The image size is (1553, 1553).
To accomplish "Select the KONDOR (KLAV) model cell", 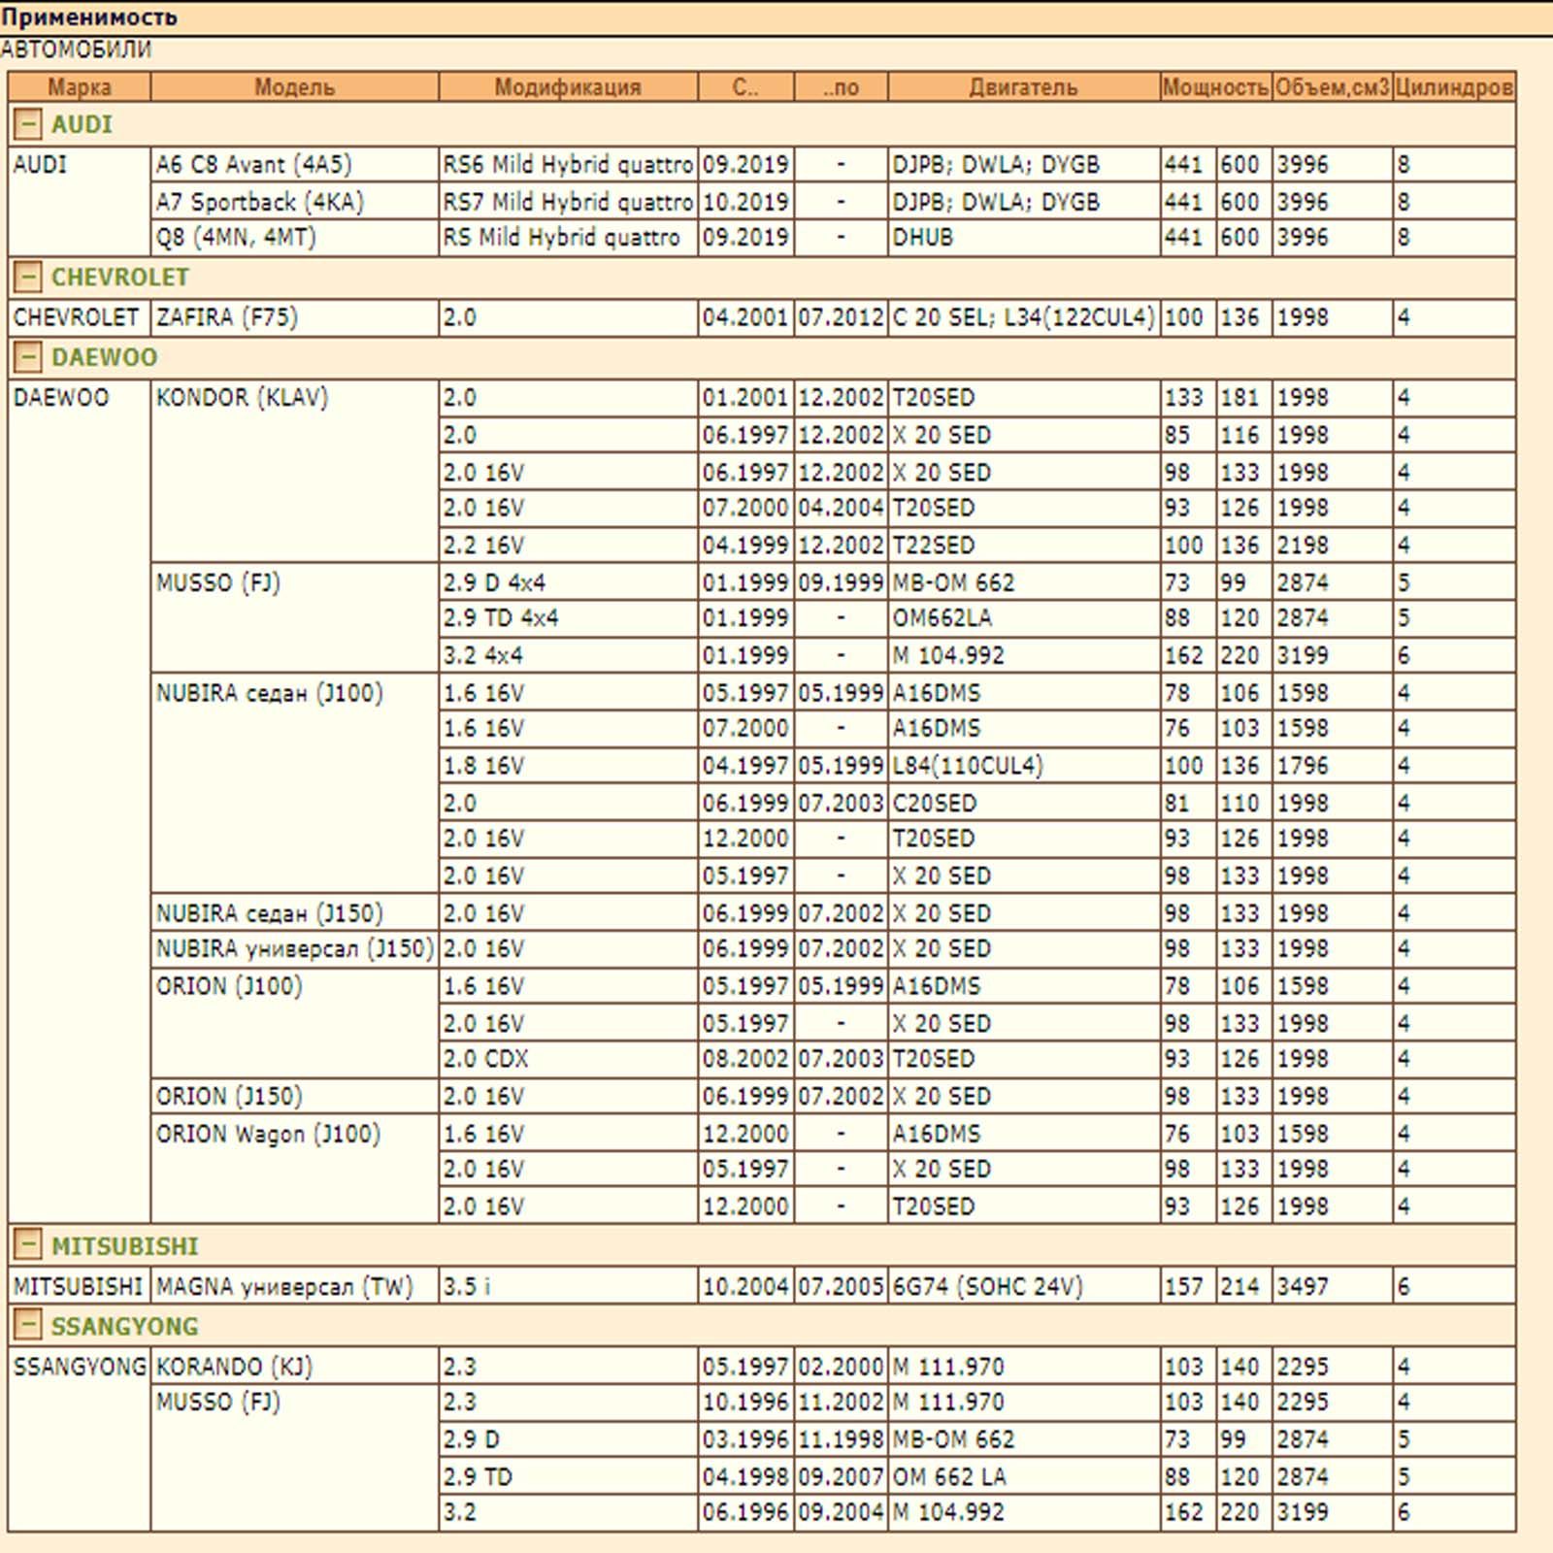I will pyautogui.click(x=243, y=398).
